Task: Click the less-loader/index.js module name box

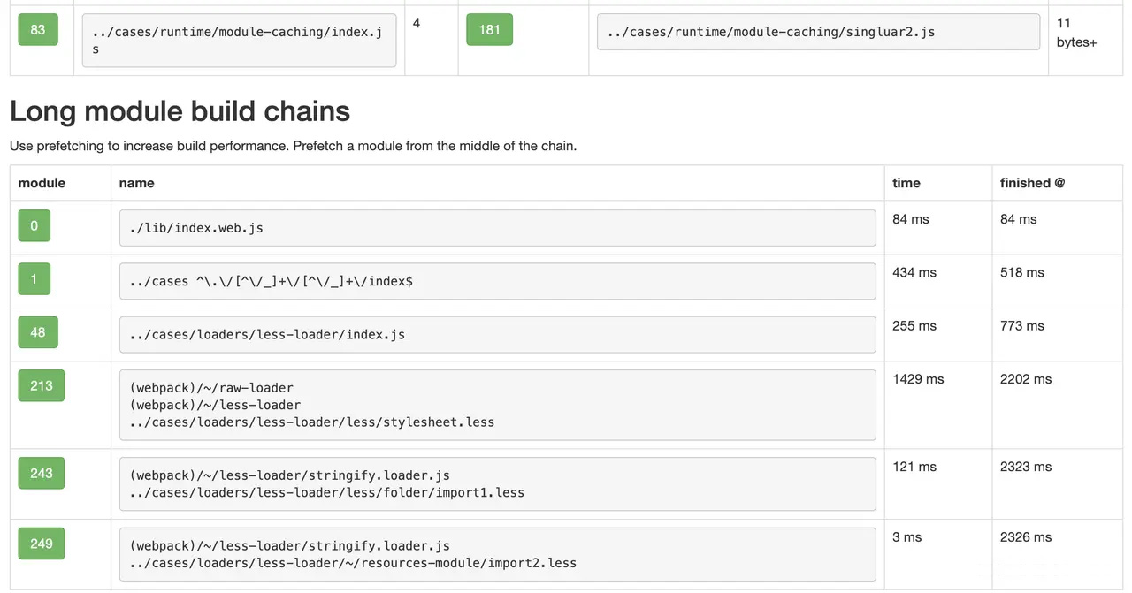Action: [497, 334]
